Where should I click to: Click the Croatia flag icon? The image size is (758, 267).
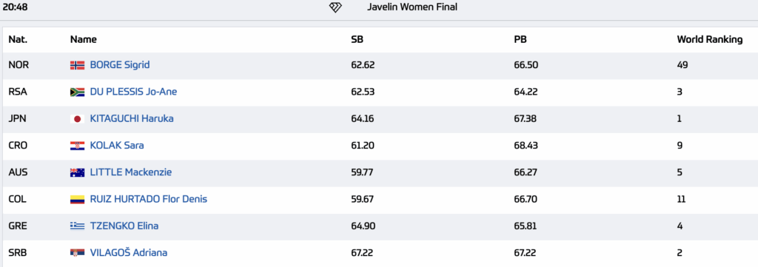77,146
